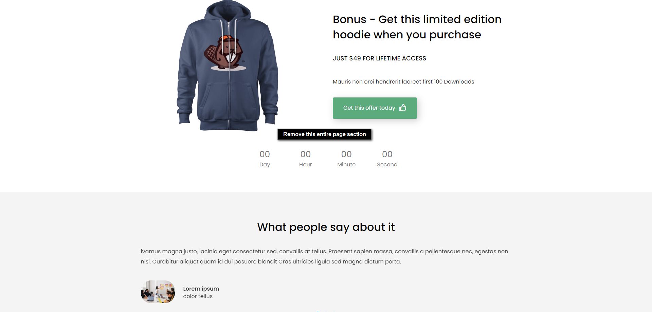This screenshot has height=312, width=652.
Task: Click the testimonial author's avatar photo
Action: point(158,292)
